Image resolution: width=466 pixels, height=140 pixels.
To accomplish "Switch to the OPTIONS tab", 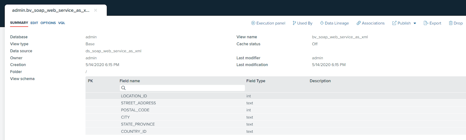I will coord(48,23).
